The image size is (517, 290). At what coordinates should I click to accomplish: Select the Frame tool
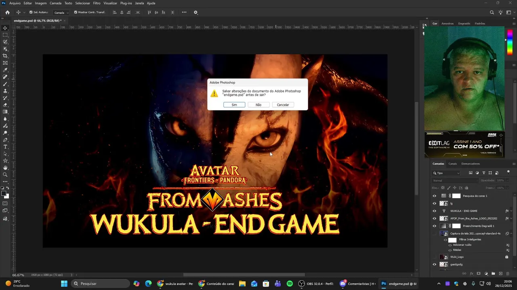5,63
